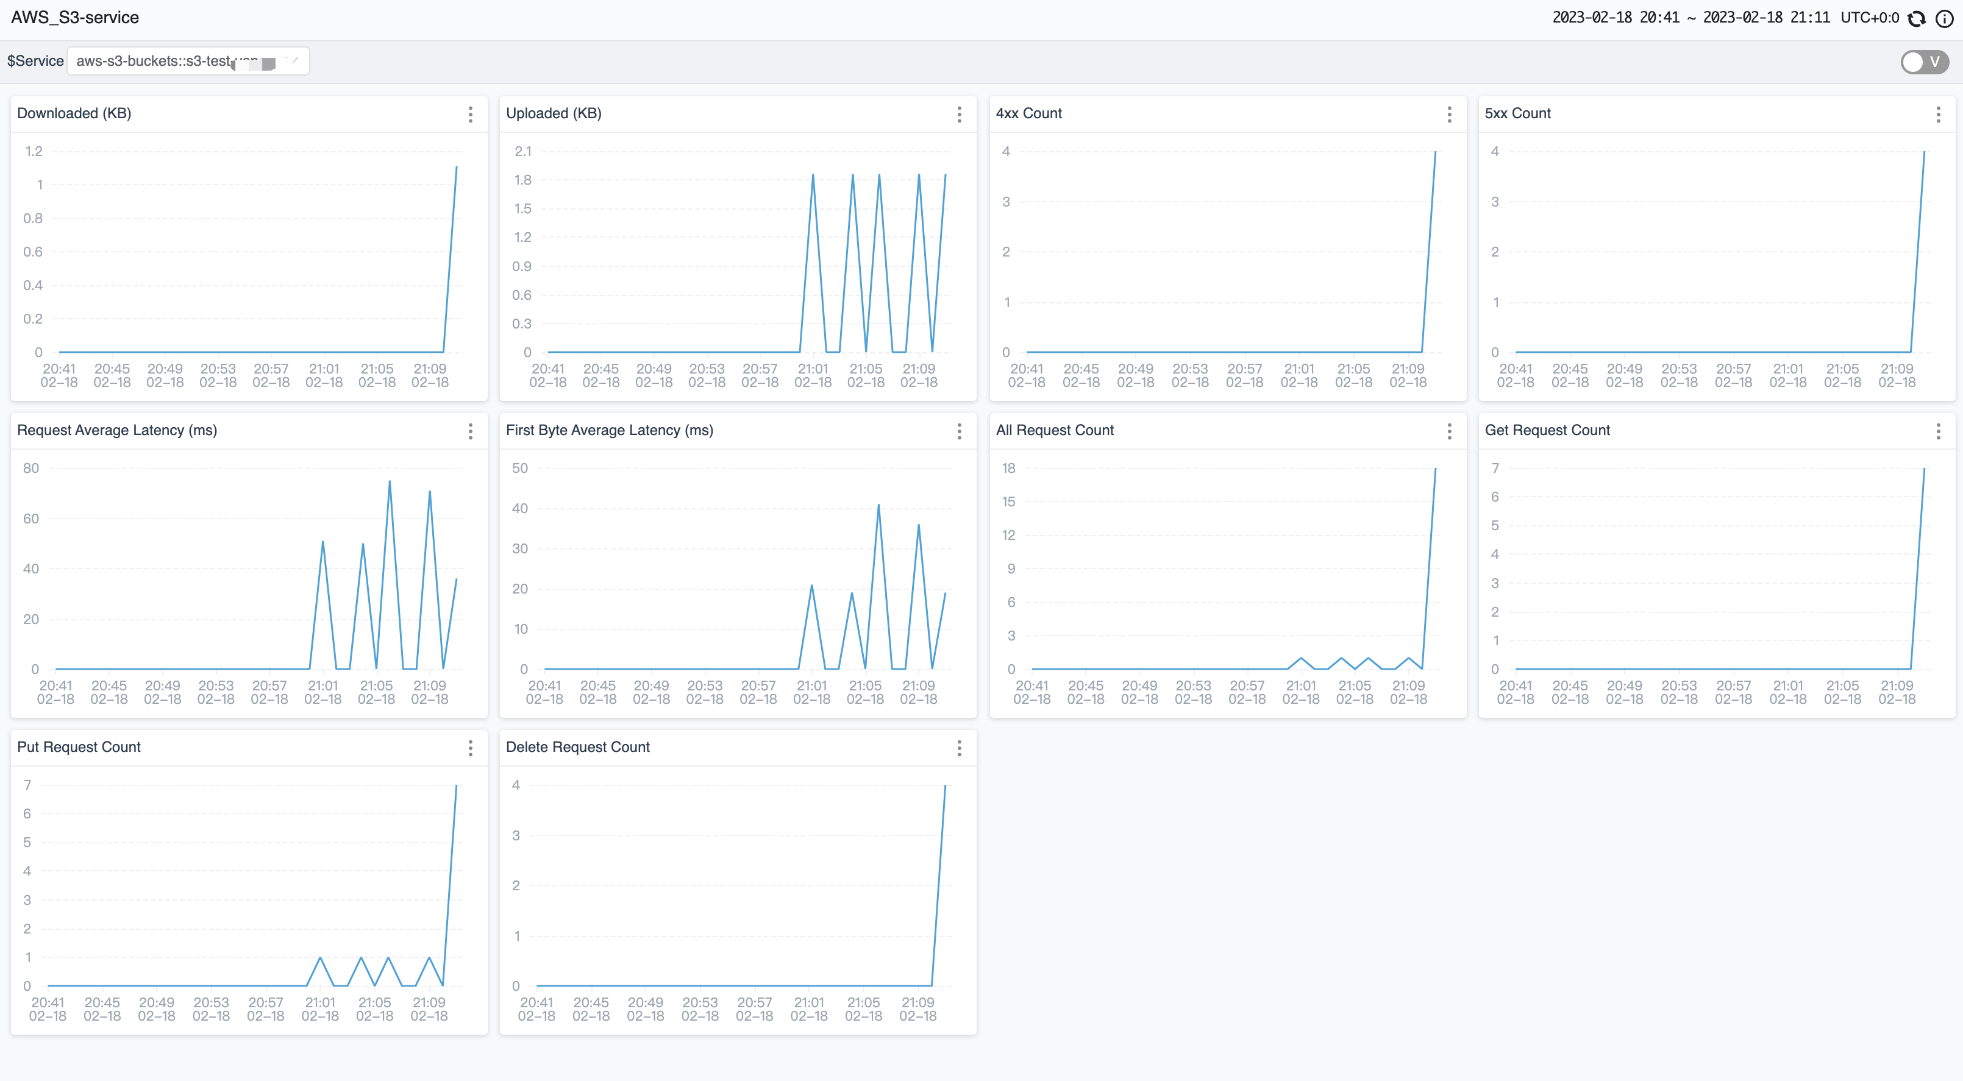Screen dimensions: 1963x1081
Task: Open First Byte Average Latency panel menu
Action: [958, 431]
